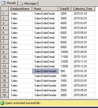Select the Name column header
This screenshot has height=108, width=98.
pyautogui.click(x=45, y=9)
